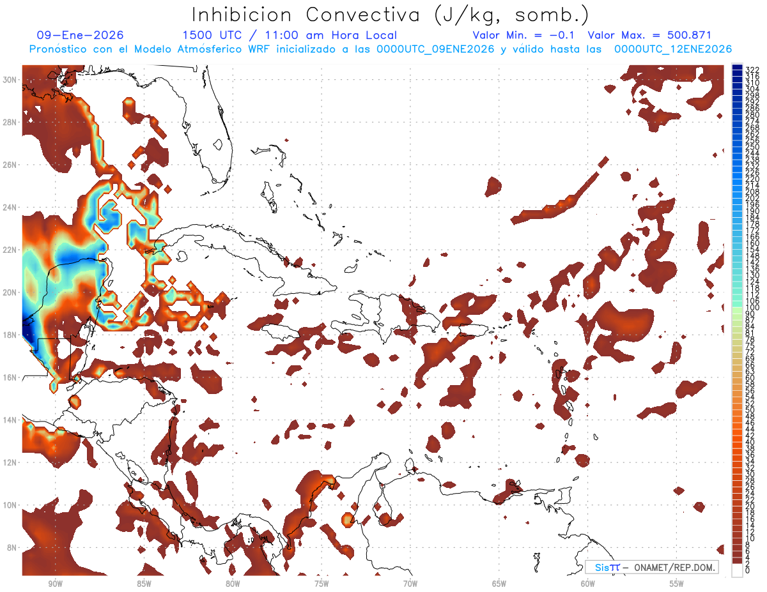
Task: Click the 10N latitude label
Action: [10, 505]
